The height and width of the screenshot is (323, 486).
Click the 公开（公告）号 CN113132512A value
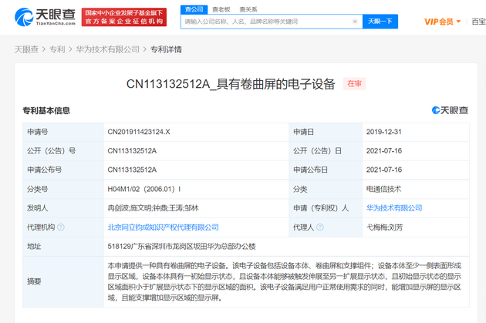(x=132, y=151)
